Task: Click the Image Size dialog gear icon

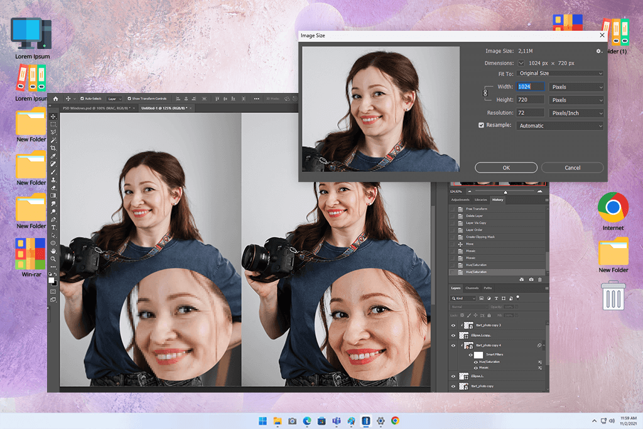Action: point(598,52)
